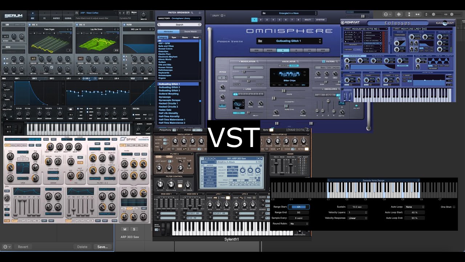The width and height of the screenshot is (465, 262).
Task: Click the horizontal fit arrows toolbar icon
Action: click(417, 14)
